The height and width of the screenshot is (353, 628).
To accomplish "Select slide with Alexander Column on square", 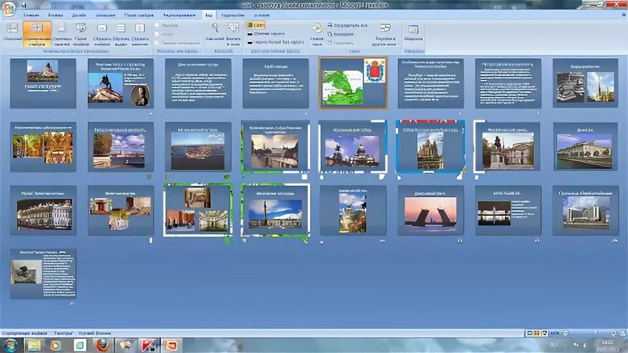I will [x=275, y=210].
